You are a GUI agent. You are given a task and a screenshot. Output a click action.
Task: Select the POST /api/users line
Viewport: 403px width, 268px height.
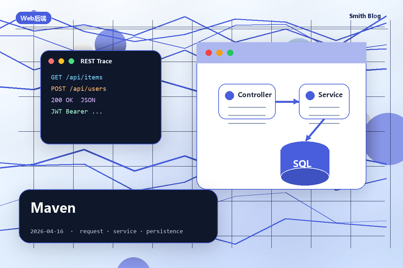[79, 89]
